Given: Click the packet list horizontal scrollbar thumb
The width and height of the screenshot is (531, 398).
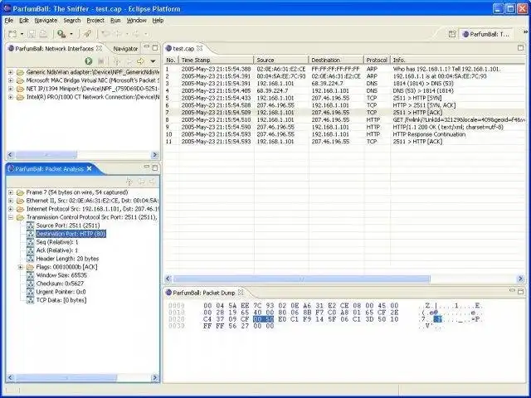Looking at the screenshot, I should (301, 279).
